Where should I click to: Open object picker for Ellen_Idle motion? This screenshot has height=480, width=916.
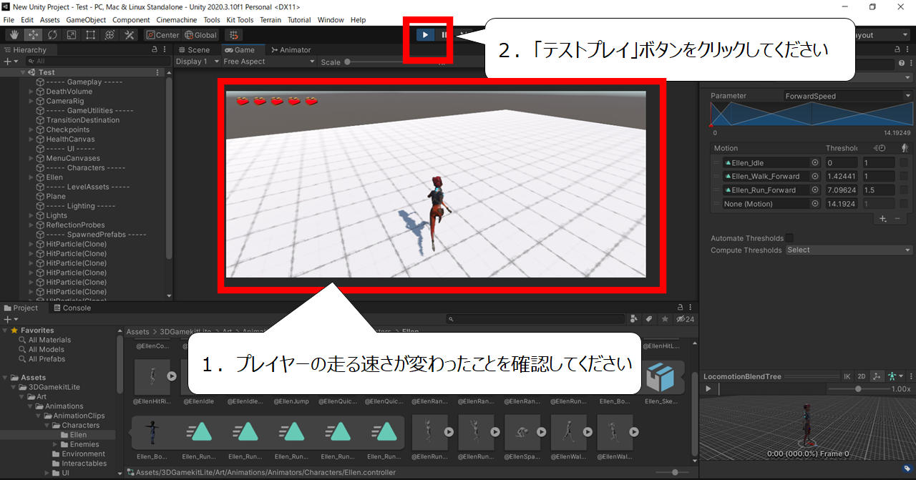814,163
